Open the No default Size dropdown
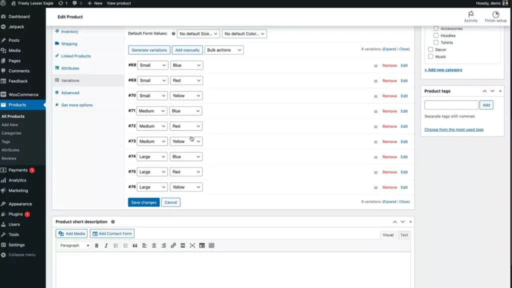 click(198, 33)
